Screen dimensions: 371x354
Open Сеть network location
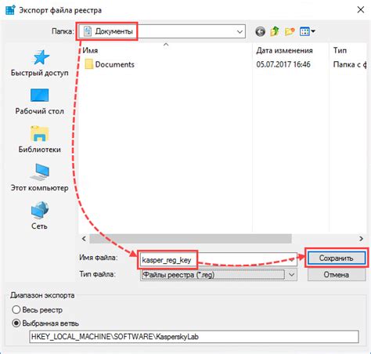[40, 215]
